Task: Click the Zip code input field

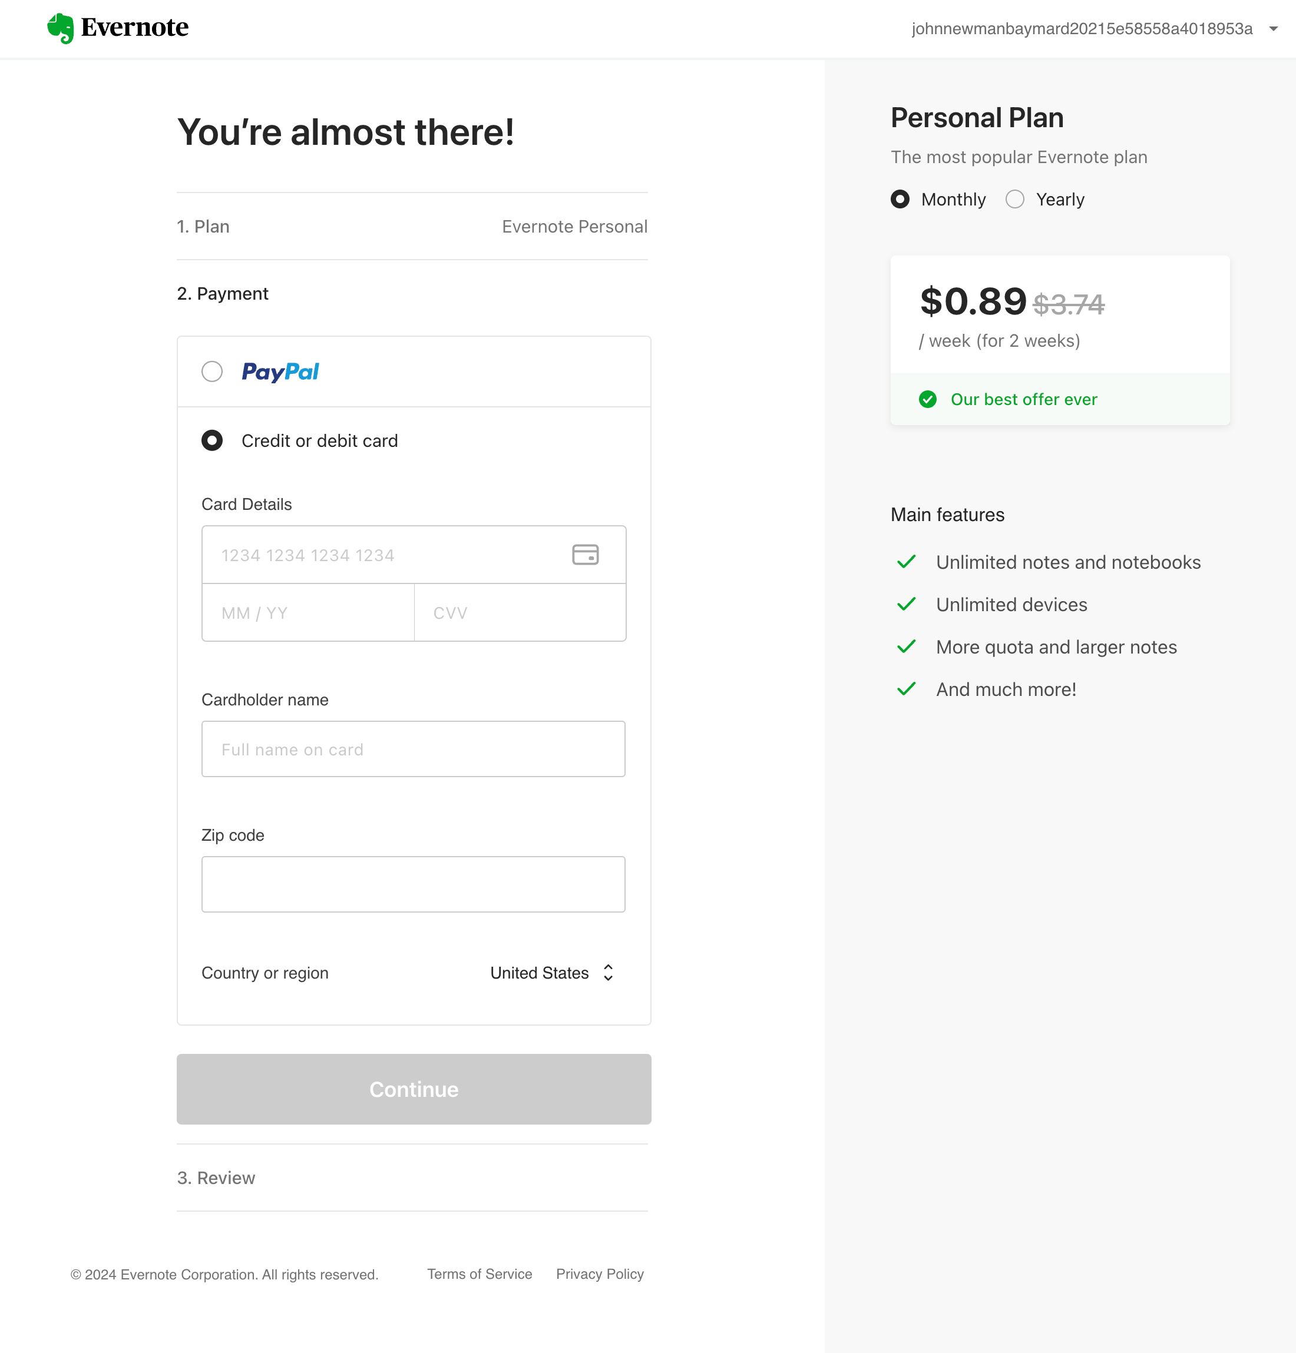Action: pos(413,884)
